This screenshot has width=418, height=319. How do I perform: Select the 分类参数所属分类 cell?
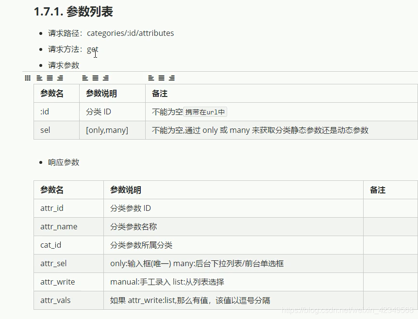pyautogui.click(x=234, y=245)
